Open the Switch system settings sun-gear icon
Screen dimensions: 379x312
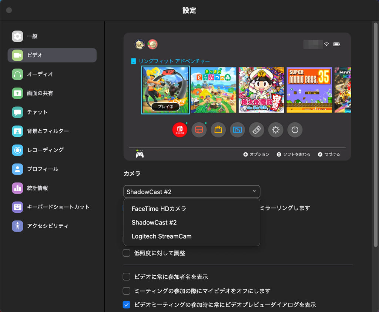(x=275, y=130)
